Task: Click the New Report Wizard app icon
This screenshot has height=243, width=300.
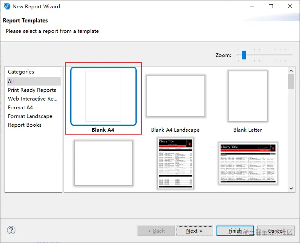Action: tap(7, 6)
